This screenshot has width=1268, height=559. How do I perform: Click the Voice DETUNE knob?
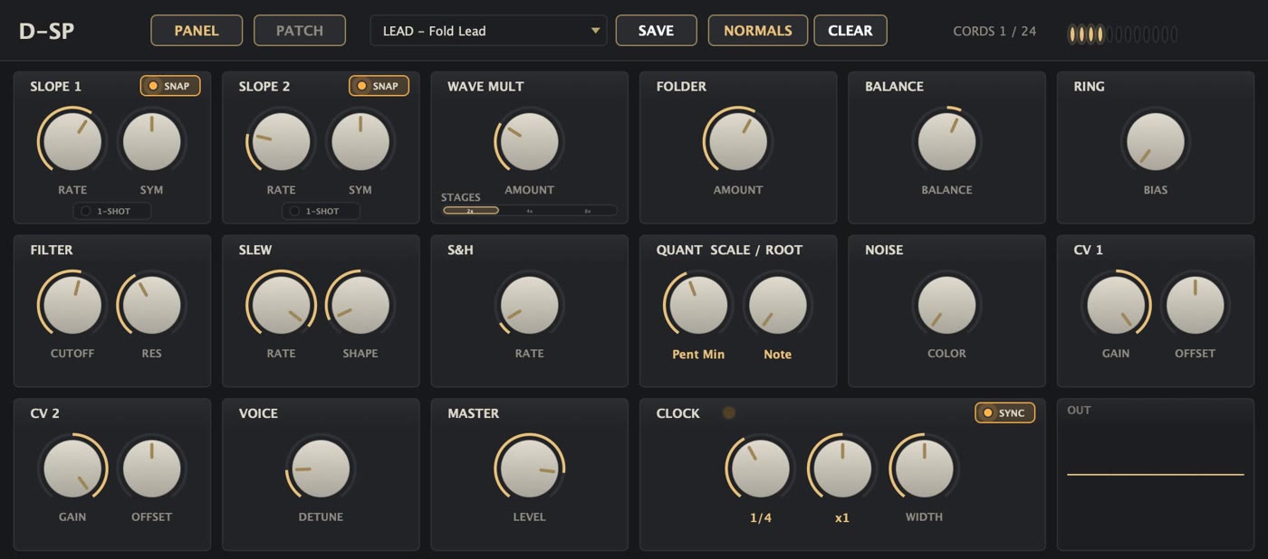(x=321, y=469)
